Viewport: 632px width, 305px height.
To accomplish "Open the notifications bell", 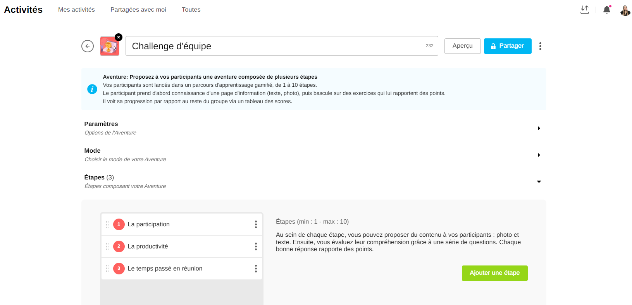I will click(x=606, y=10).
